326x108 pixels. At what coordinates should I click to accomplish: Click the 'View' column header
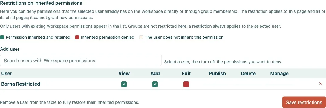coord(124,73)
